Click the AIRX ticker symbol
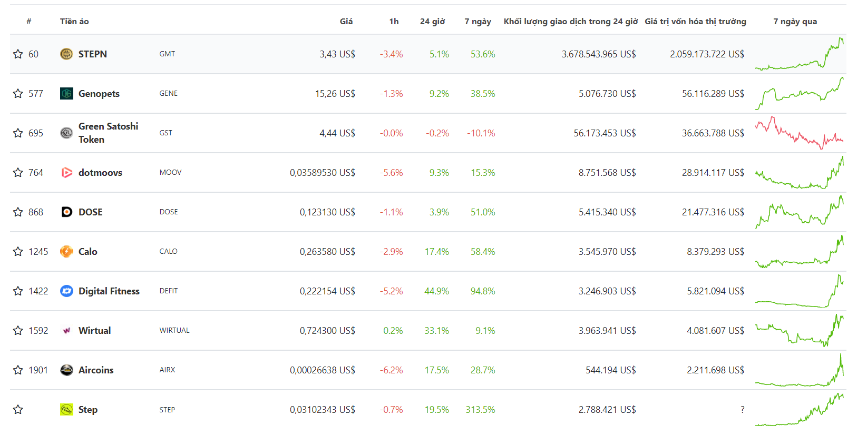This screenshot has width=867, height=435. pos(167,370)
